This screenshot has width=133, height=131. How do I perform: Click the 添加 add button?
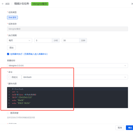[11, 48]
